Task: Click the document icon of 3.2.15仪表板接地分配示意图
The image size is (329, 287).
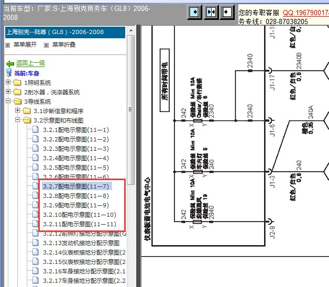Action: coord(36,261)
